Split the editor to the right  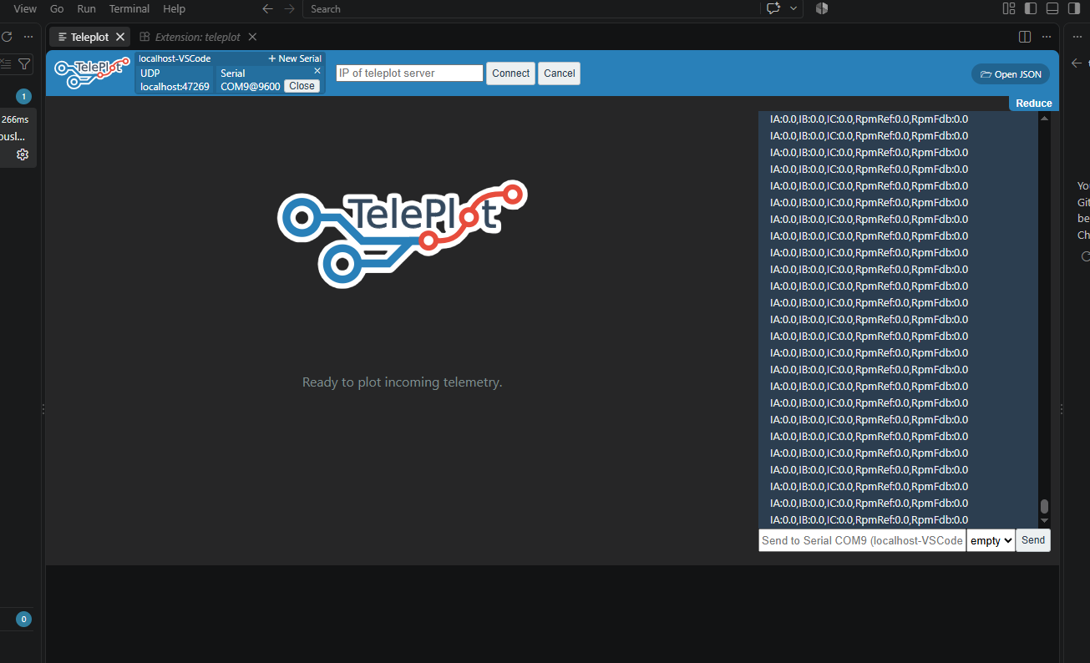1025,37
